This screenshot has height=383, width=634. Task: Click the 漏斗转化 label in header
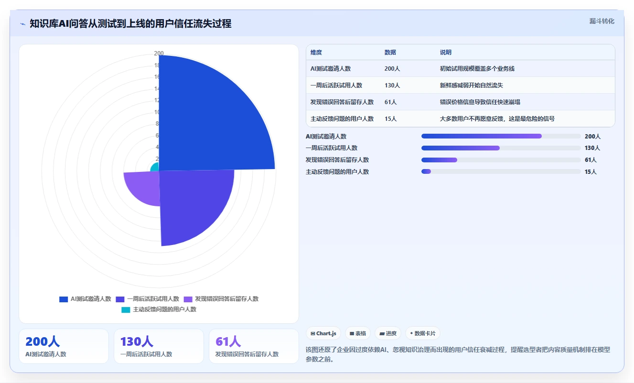click(602, 21)
